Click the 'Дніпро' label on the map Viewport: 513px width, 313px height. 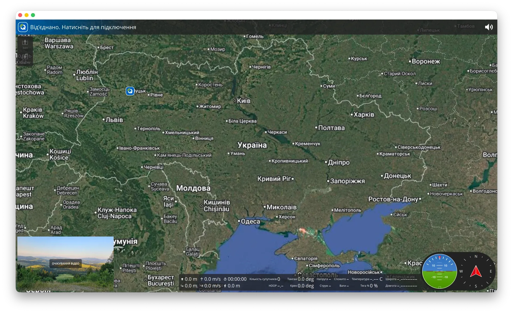tap(339, 162)
